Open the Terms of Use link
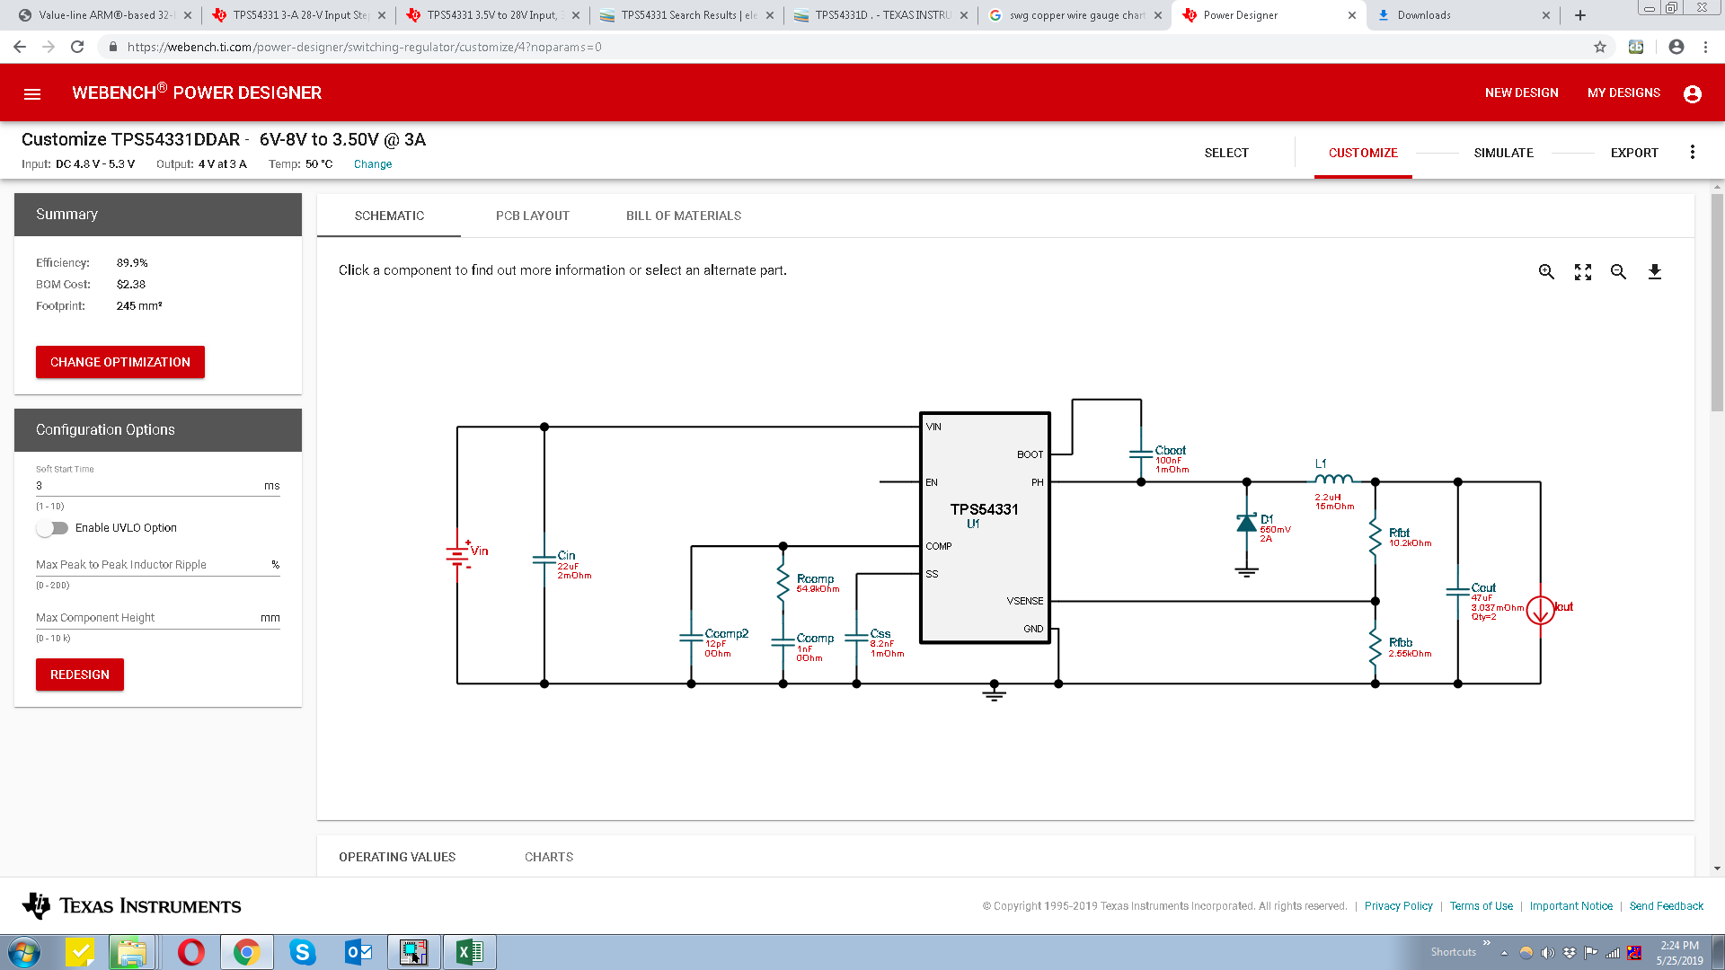Screen dimensions: 1725x970 1482,906
